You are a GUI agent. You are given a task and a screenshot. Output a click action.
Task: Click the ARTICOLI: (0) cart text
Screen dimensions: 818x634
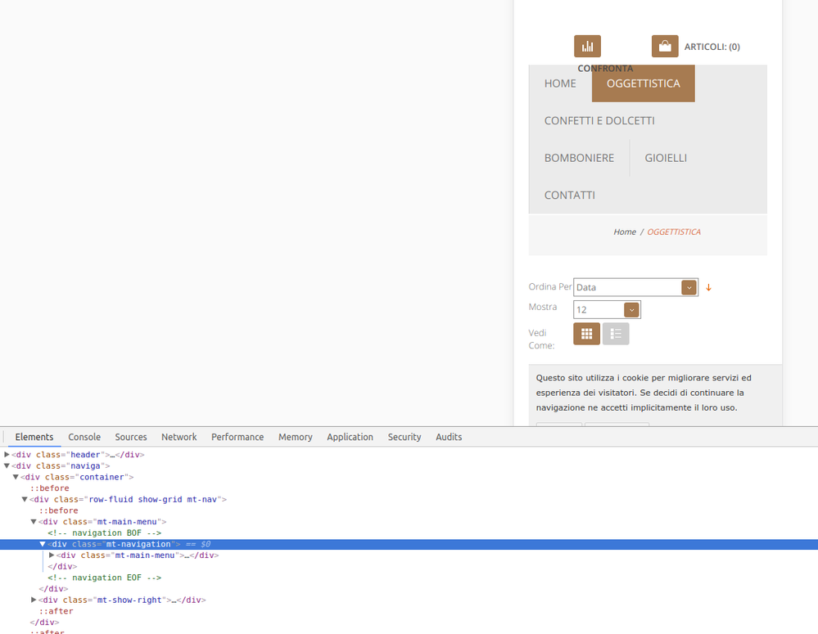click(x=712, y=47)
